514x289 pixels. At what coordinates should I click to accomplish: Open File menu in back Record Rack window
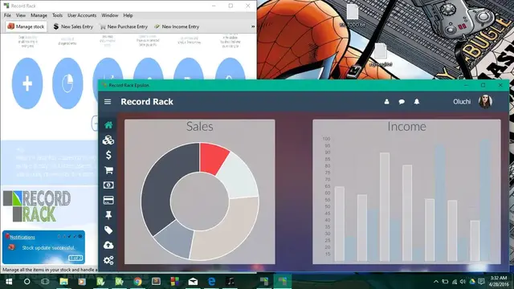[x=7, y=15]
